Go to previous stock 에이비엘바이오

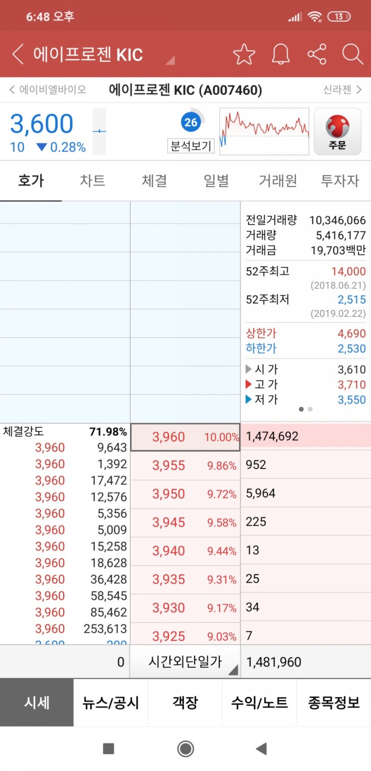click(x=47, y=90)
